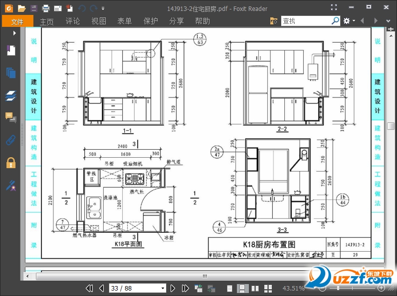Switch to the 主页 tab
The image size is (397, 296).
47,21
